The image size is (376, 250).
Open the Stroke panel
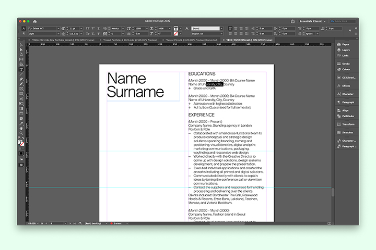tap(343, 64)
